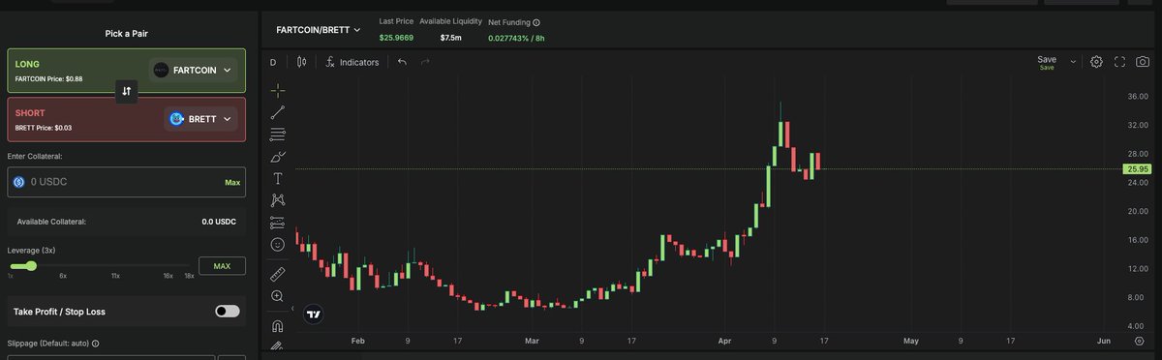Expand the FARTCOIN/BRETT pair selector
Image resolution: width=1162 pixels, height=360 pixels.
pyautogui.click(x=319, y=30)
